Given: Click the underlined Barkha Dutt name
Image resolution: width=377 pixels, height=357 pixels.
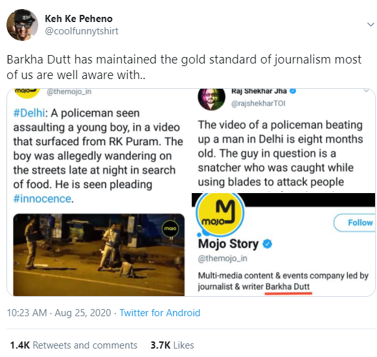Looking at the screenshot, I should coord(288,286).
